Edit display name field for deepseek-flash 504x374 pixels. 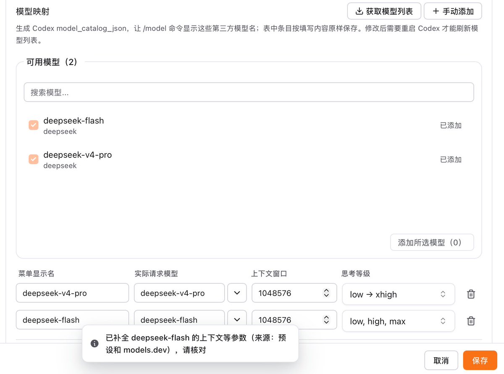[x=73, y=319]
